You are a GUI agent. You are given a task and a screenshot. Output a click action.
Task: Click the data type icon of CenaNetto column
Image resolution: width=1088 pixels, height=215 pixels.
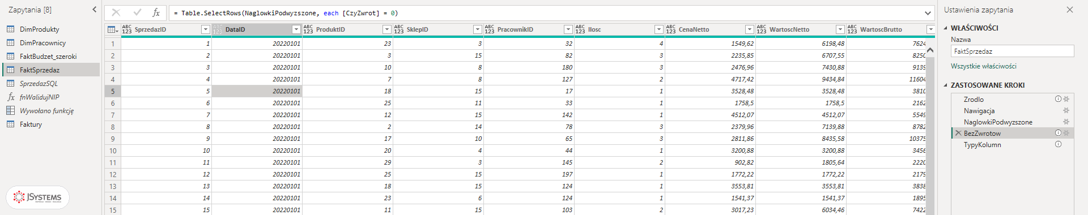click(671, 29)
